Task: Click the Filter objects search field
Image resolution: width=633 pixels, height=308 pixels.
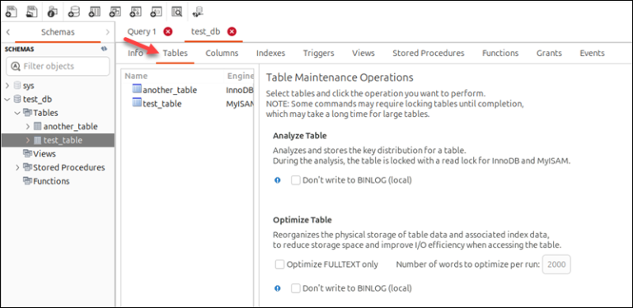Action: (x=58, y=66)
